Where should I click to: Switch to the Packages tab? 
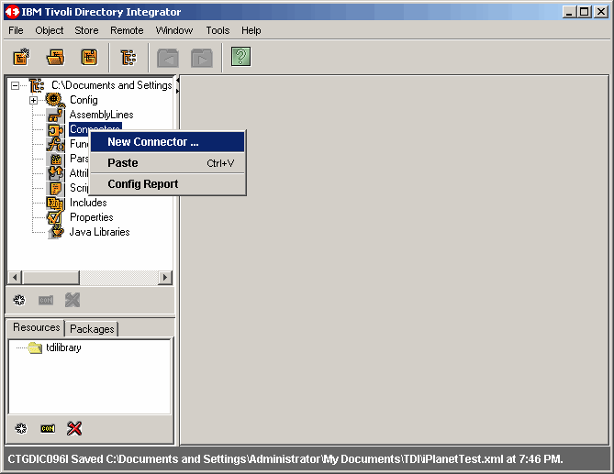coord(92,328)
